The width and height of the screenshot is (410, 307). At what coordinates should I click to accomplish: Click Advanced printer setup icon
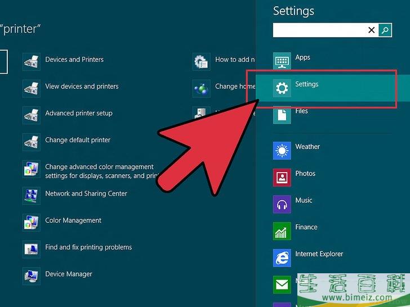32,115
